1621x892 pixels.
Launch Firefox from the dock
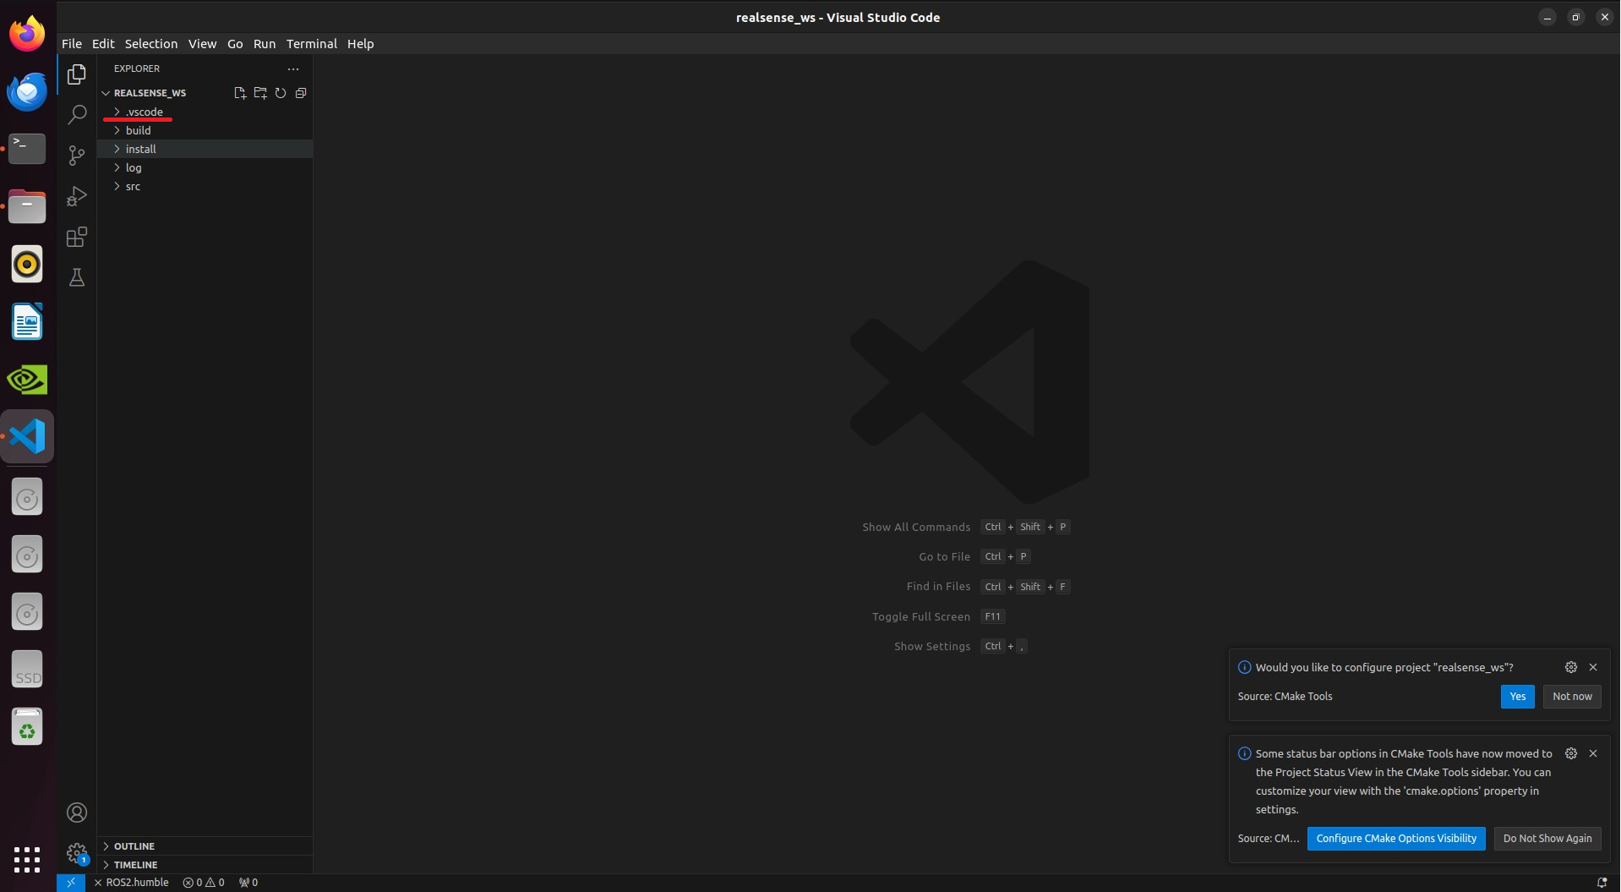coord(27,34)
